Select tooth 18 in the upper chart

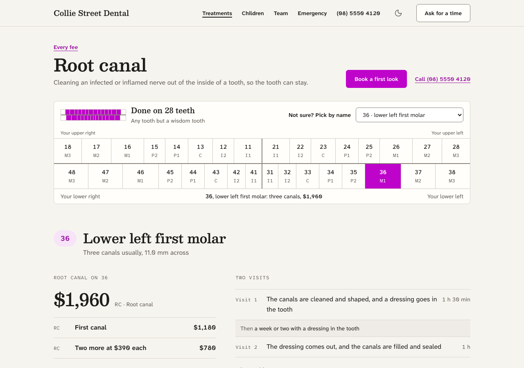click(68, 151)
